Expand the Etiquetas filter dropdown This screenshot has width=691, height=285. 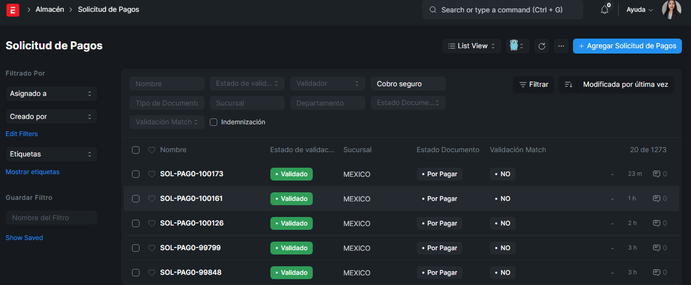(x=51, y=154)
